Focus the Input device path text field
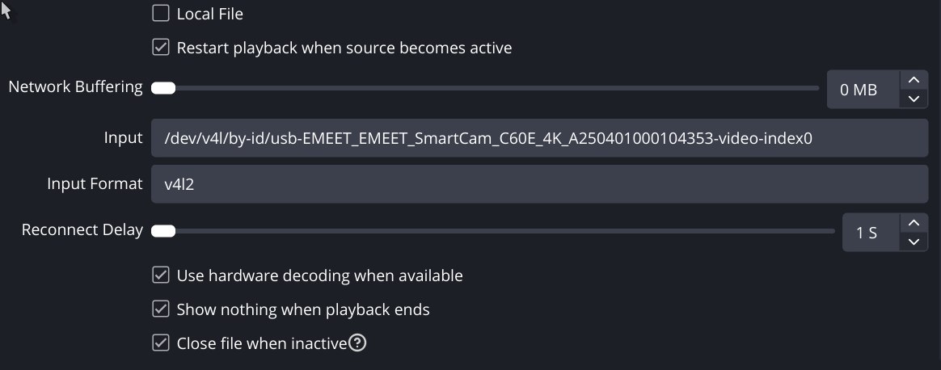The image size is (941, 370). pyautogui.click(x=538, y=138)
